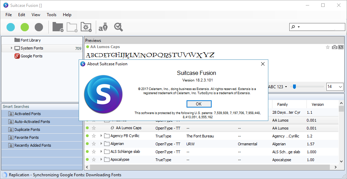Viewport: 347px width, 179px height.
Task: Click the 'ALS Sch...ge slab' family cell
Action: click(286, 152)
